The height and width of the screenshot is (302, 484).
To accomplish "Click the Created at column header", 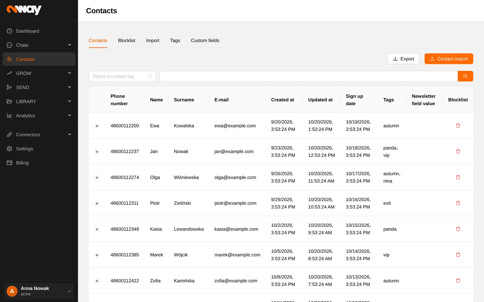I will 283,100.
